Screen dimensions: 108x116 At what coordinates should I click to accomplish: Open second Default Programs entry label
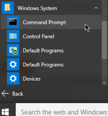(x=43, y=65)
